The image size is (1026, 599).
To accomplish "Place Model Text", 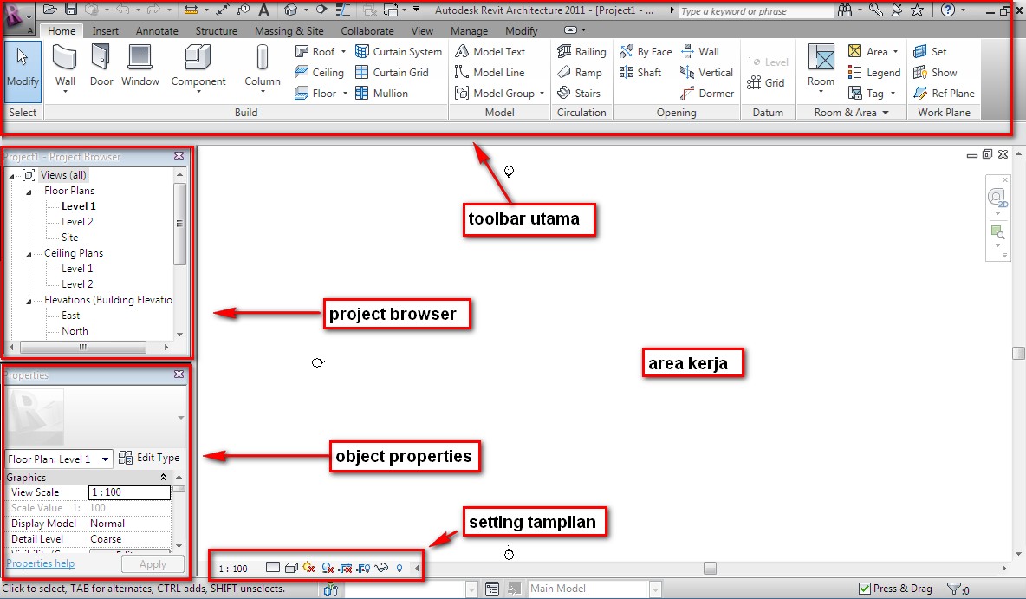I will [490, 52].
